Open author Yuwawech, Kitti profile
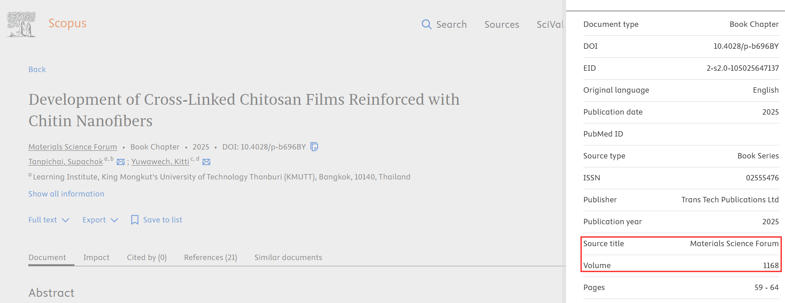Screen dimensions: 785x303 [160, 162]
